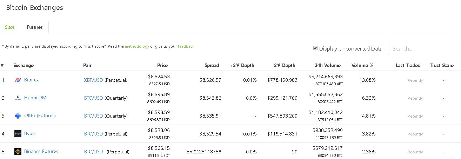Click 24h volume $938,352,490
This screenshot has height=159, width=461.
[x=328, y=130]
